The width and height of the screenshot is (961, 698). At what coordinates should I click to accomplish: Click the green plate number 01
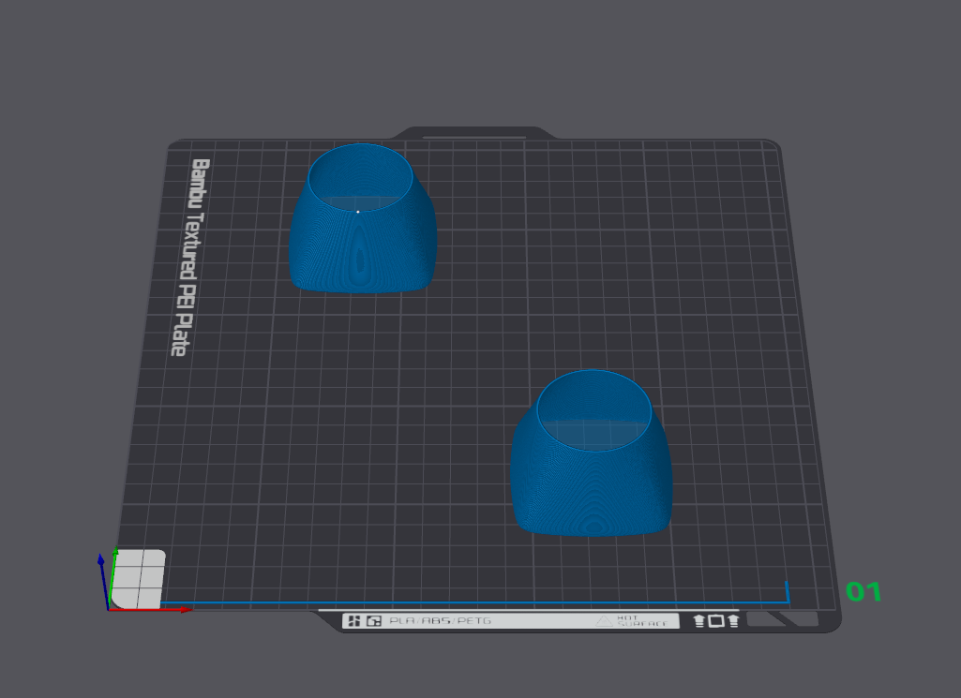click(863, 591)
